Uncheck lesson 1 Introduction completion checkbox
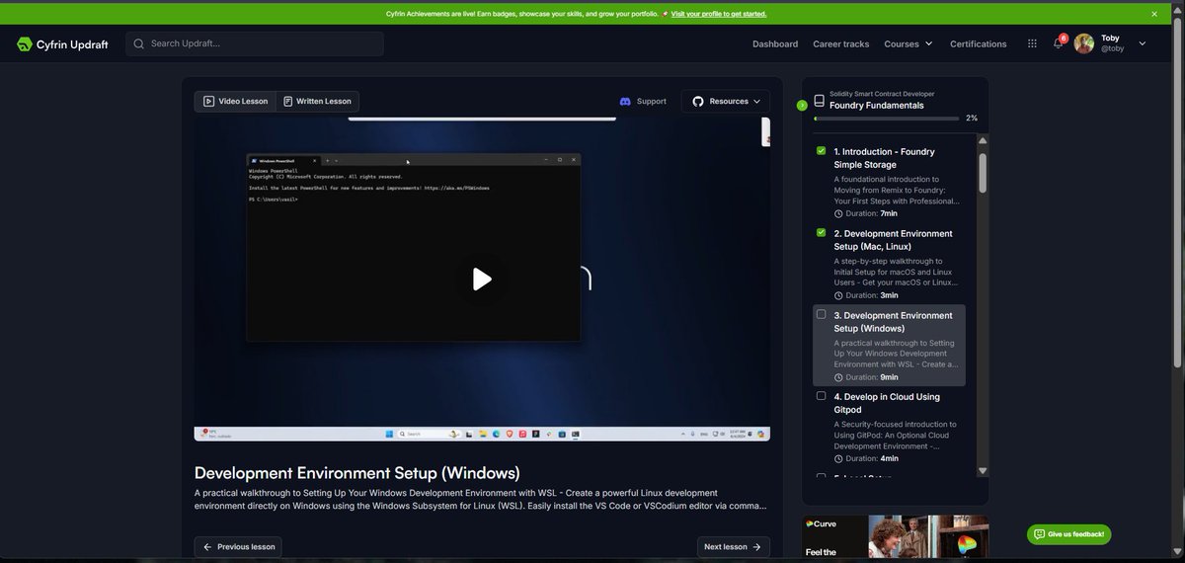Image resolution: width=1185 pixels, height=563 pixels. click(821, 151)
